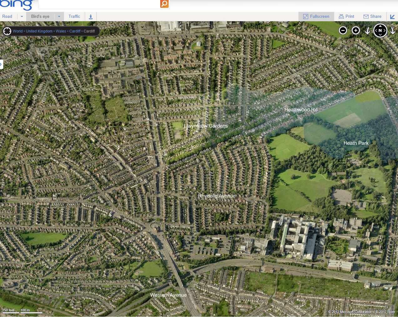Print the current map
The width and height of the screenshot is (398, 317).
[x=346, y=17]
